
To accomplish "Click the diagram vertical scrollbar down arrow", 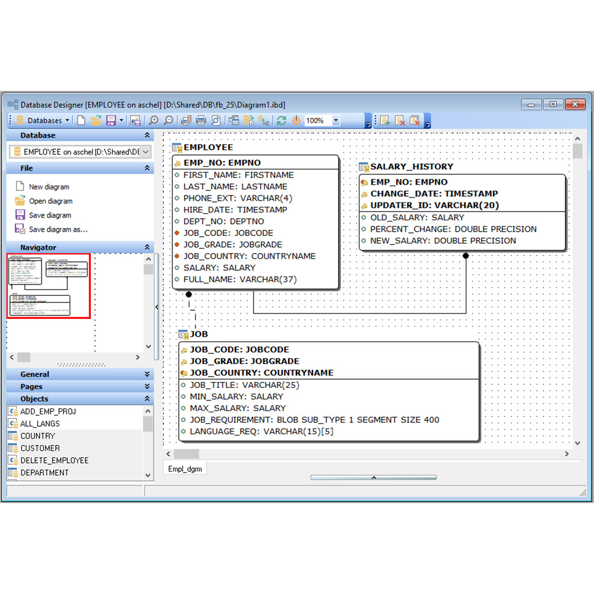I will click(577, 443).
